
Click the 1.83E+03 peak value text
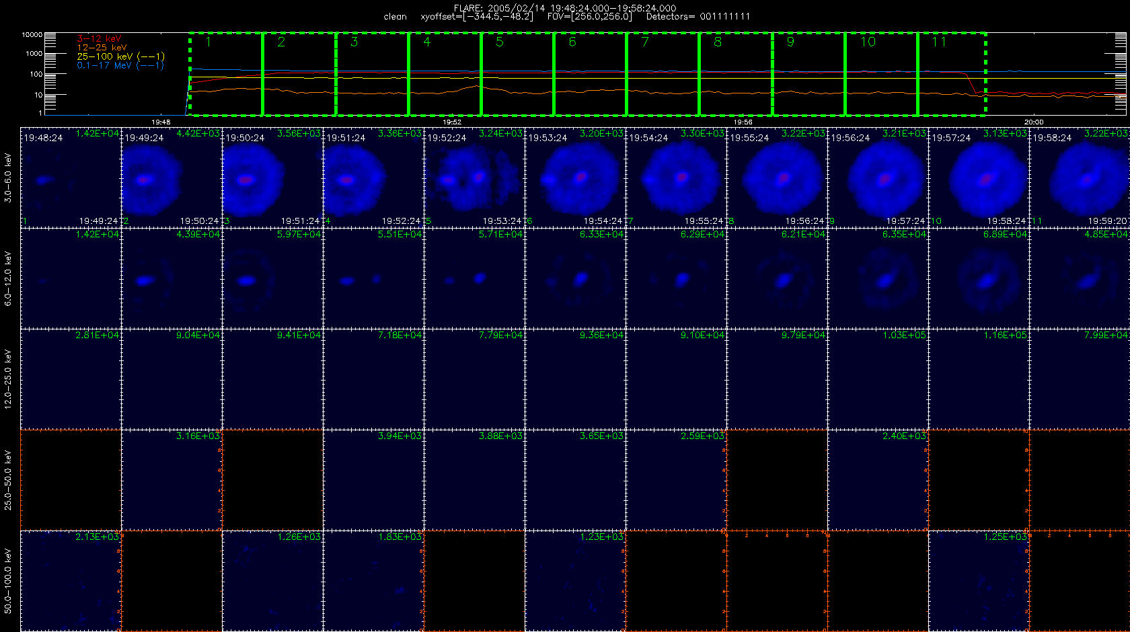tap(400, 537)
